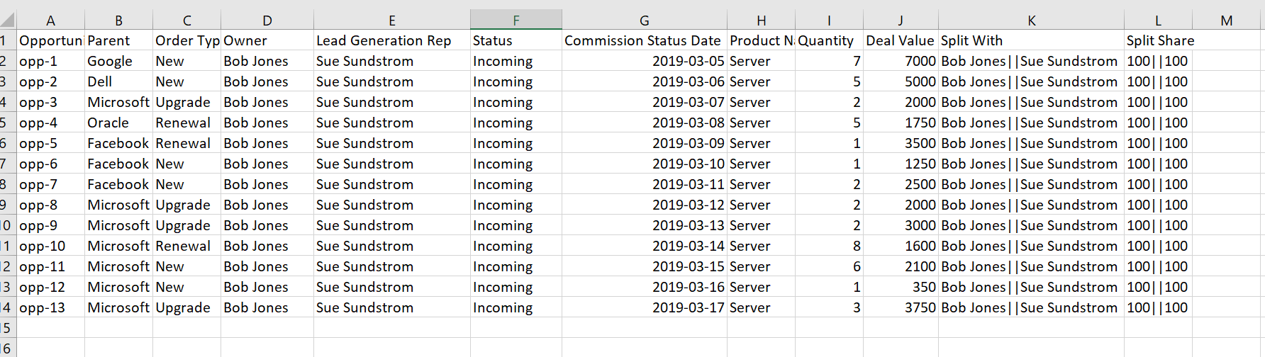Select date cell 2019-03-05
This screenshot has width=1265, height=357.
[x=645, y=61]
